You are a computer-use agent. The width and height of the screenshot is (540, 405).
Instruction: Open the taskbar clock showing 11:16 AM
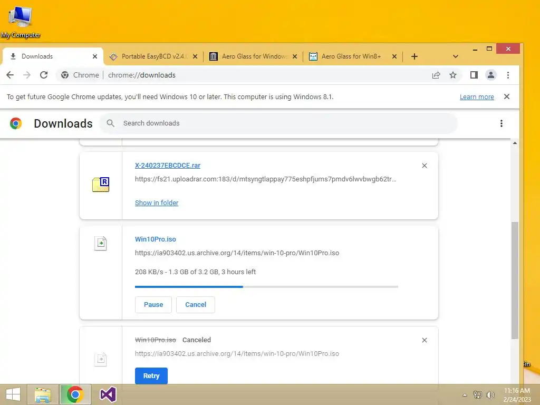pos(517,395)
